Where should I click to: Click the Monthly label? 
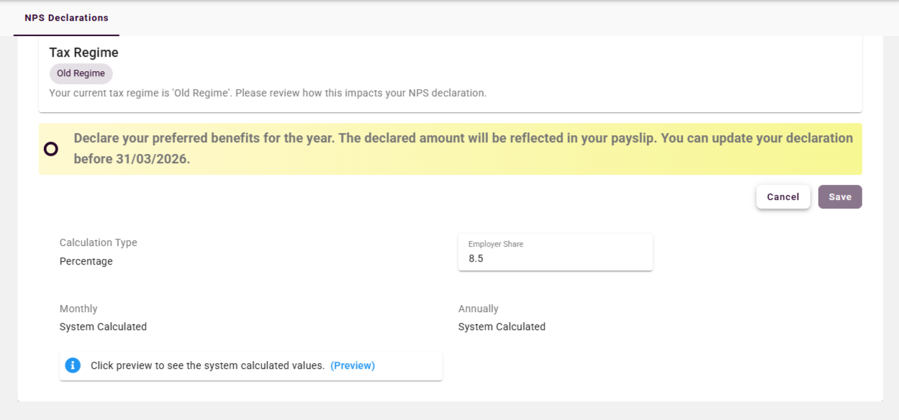pyautogui.click(x=78, y=309)
